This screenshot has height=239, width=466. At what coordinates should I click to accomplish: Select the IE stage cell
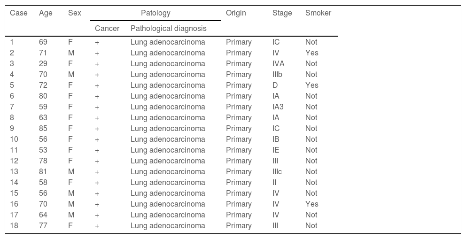[x=276, y=150]
